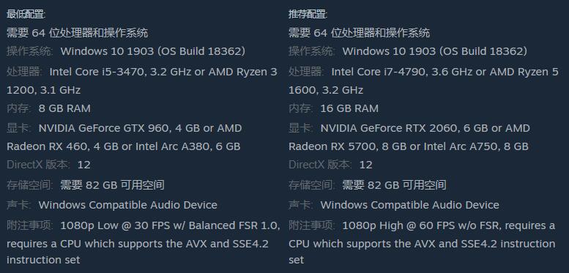Click the 1080p High @ 60 FPS note
This screenshot has width=569, height=273.
coord(448,225)
